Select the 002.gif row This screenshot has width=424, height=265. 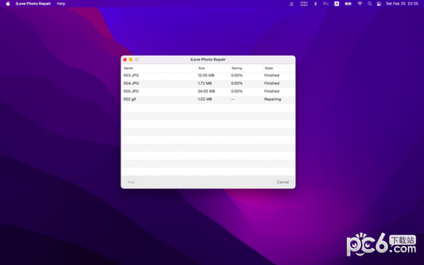(x=208, y=99)
